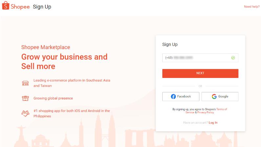Click the Grow your business and Sell more headline
Screen dimensions: 261x147
tap(64, 62)
